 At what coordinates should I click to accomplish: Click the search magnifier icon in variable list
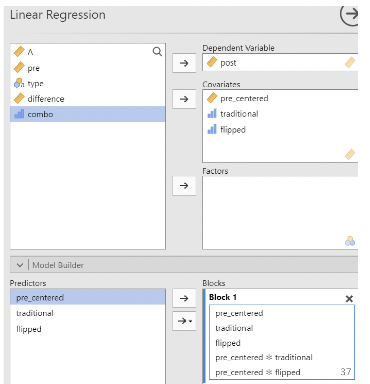click(x=157, y=51)
